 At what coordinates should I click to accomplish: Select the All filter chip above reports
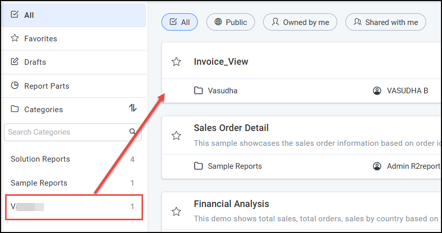(x=179, y=22)
